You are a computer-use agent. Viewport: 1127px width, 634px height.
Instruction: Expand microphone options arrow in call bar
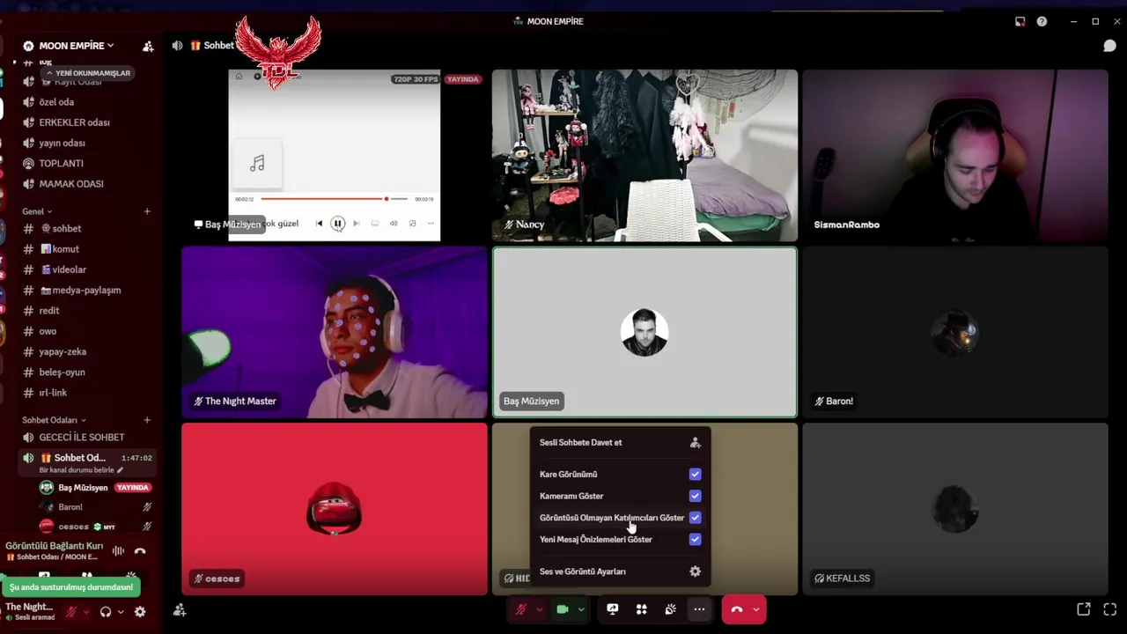pyautogui.click(x=538, y=609)
